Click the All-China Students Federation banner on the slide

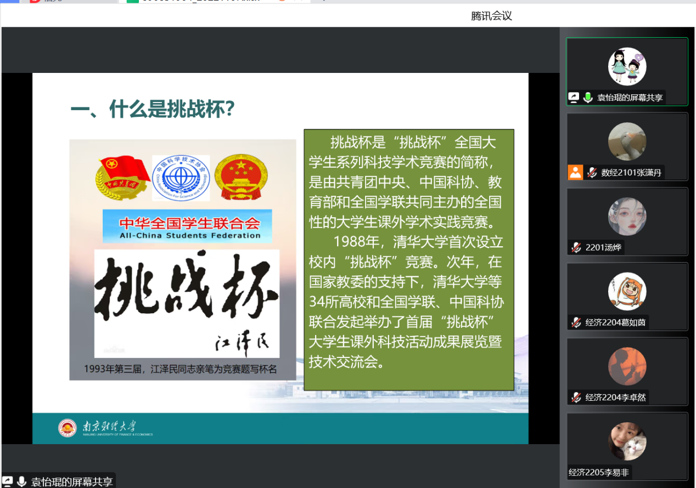coord(187,226)
